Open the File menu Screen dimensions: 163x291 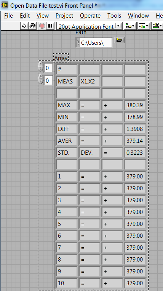click(x=8, y=16)
